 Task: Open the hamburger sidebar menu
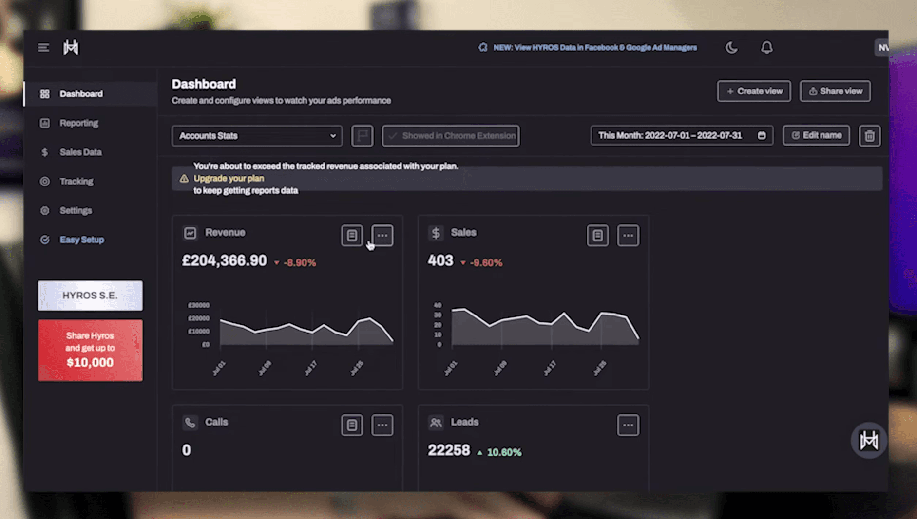tap(43, 48)
